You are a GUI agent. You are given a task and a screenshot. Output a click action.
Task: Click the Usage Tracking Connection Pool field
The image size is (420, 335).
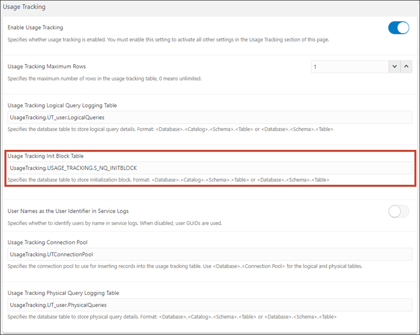209,254
